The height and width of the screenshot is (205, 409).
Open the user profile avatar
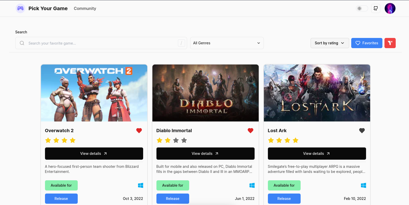point(390,8)
